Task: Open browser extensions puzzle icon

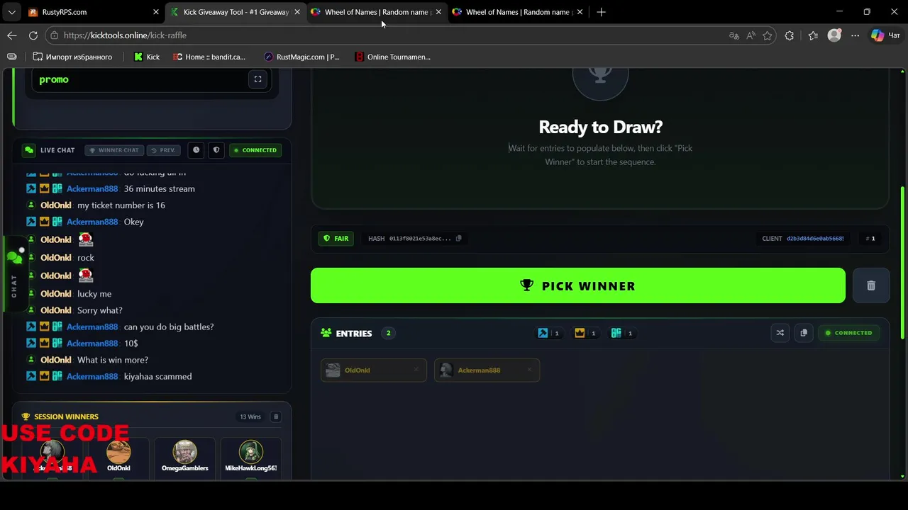Action: click(790, 35)
